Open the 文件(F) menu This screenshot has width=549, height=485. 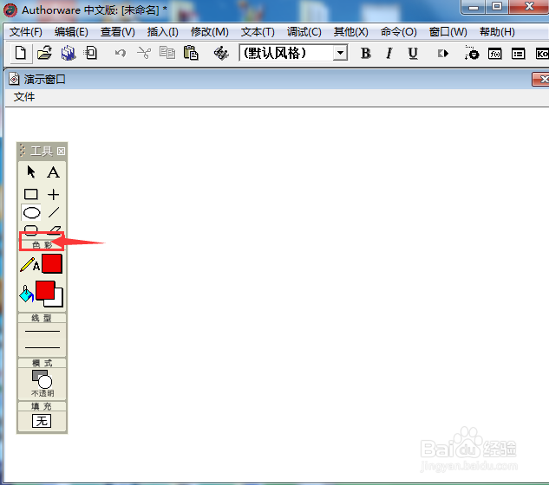click(x=25, y=32)
